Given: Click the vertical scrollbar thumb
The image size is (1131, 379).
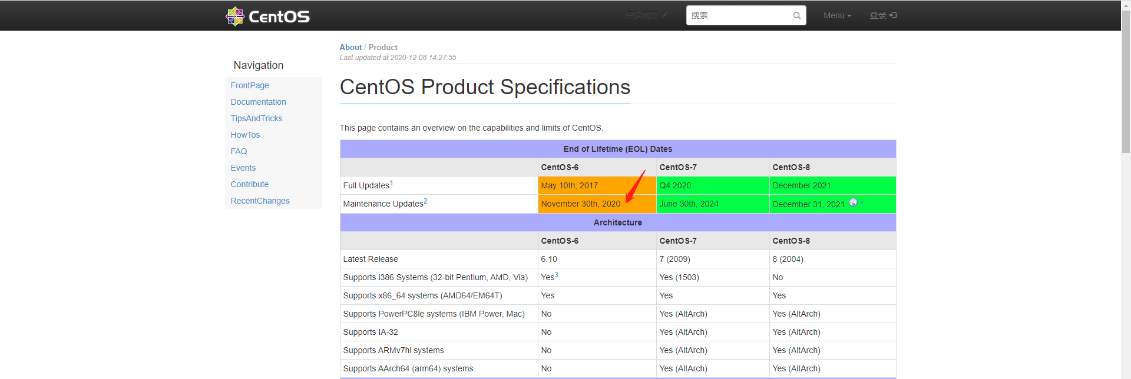Looking at the screenshot, I should coord(1126,82).
